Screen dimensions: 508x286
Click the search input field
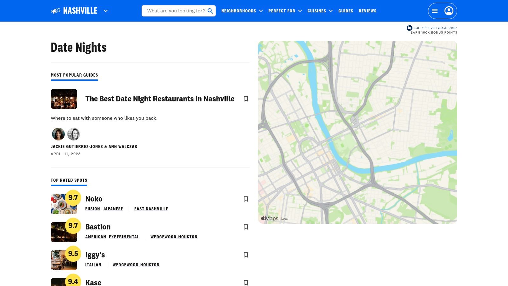176,11
